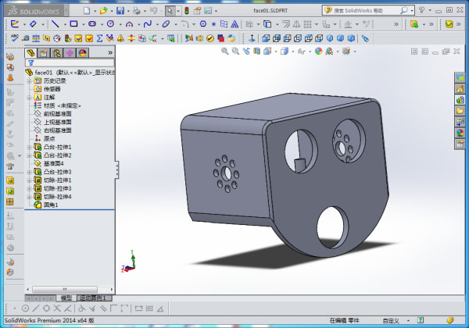Switch to FeatureManager design tree tab
The image size is (469, 328).
click(x=30, y=53)
